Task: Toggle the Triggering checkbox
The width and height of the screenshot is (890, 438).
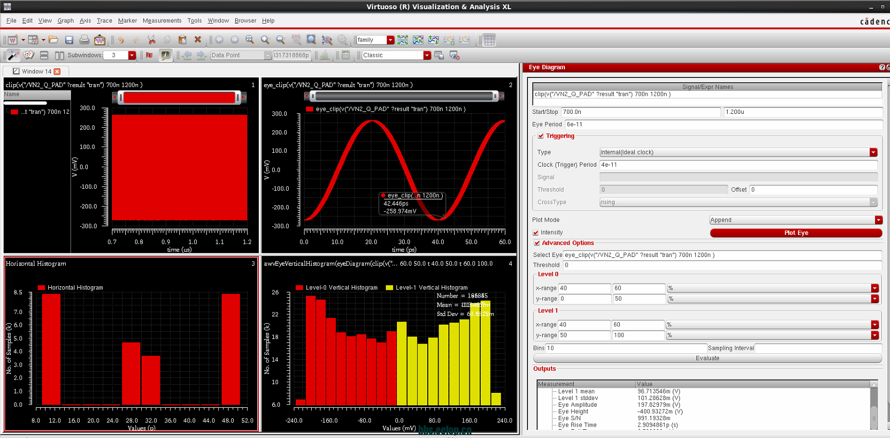Action: pos(541,136)
